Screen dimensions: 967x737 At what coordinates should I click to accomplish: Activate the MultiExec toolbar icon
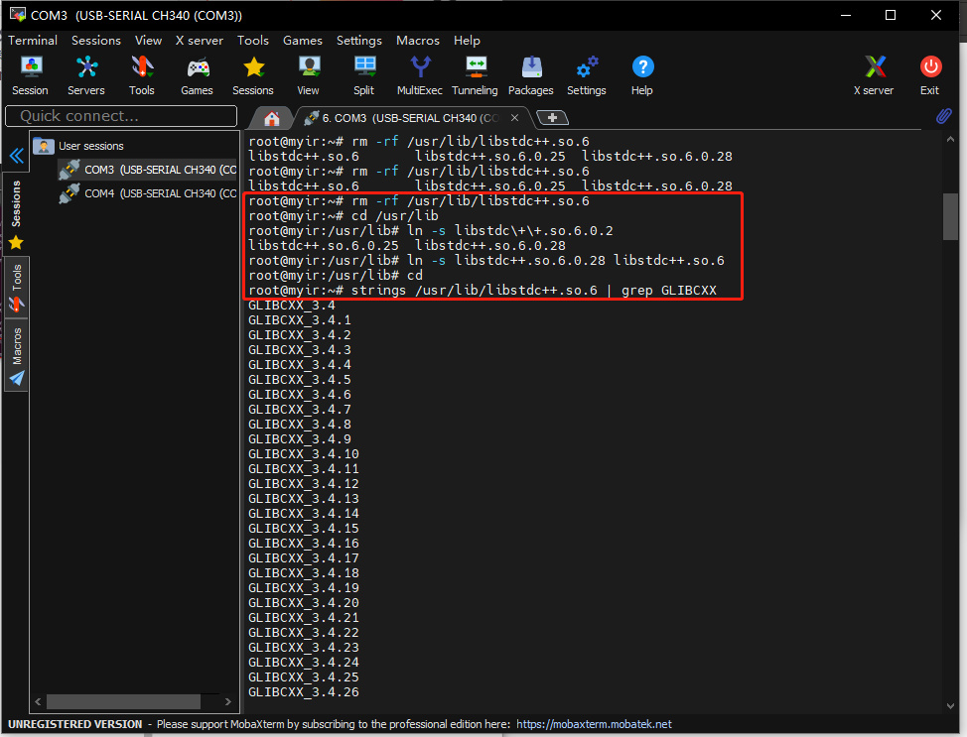click(x=420, y=75)
